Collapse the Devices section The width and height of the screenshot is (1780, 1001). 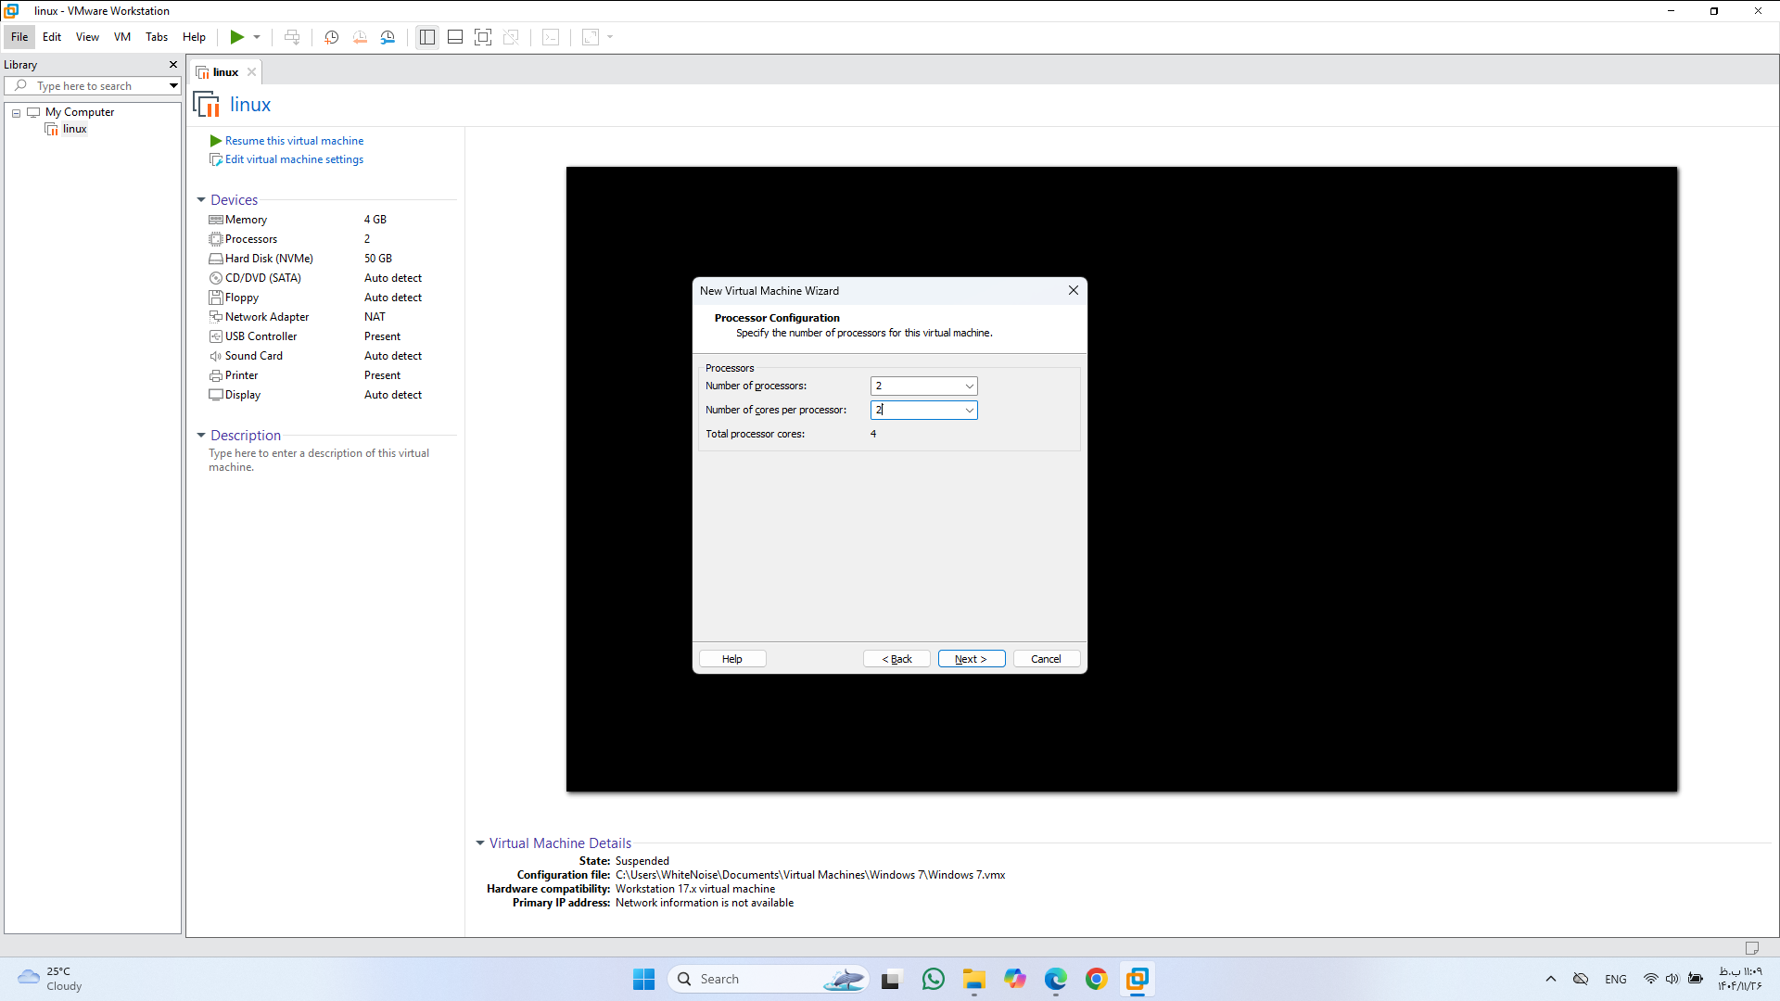coord(201,200)
